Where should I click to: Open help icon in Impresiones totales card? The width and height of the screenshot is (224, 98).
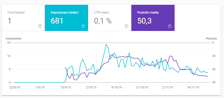pos(83,26)
